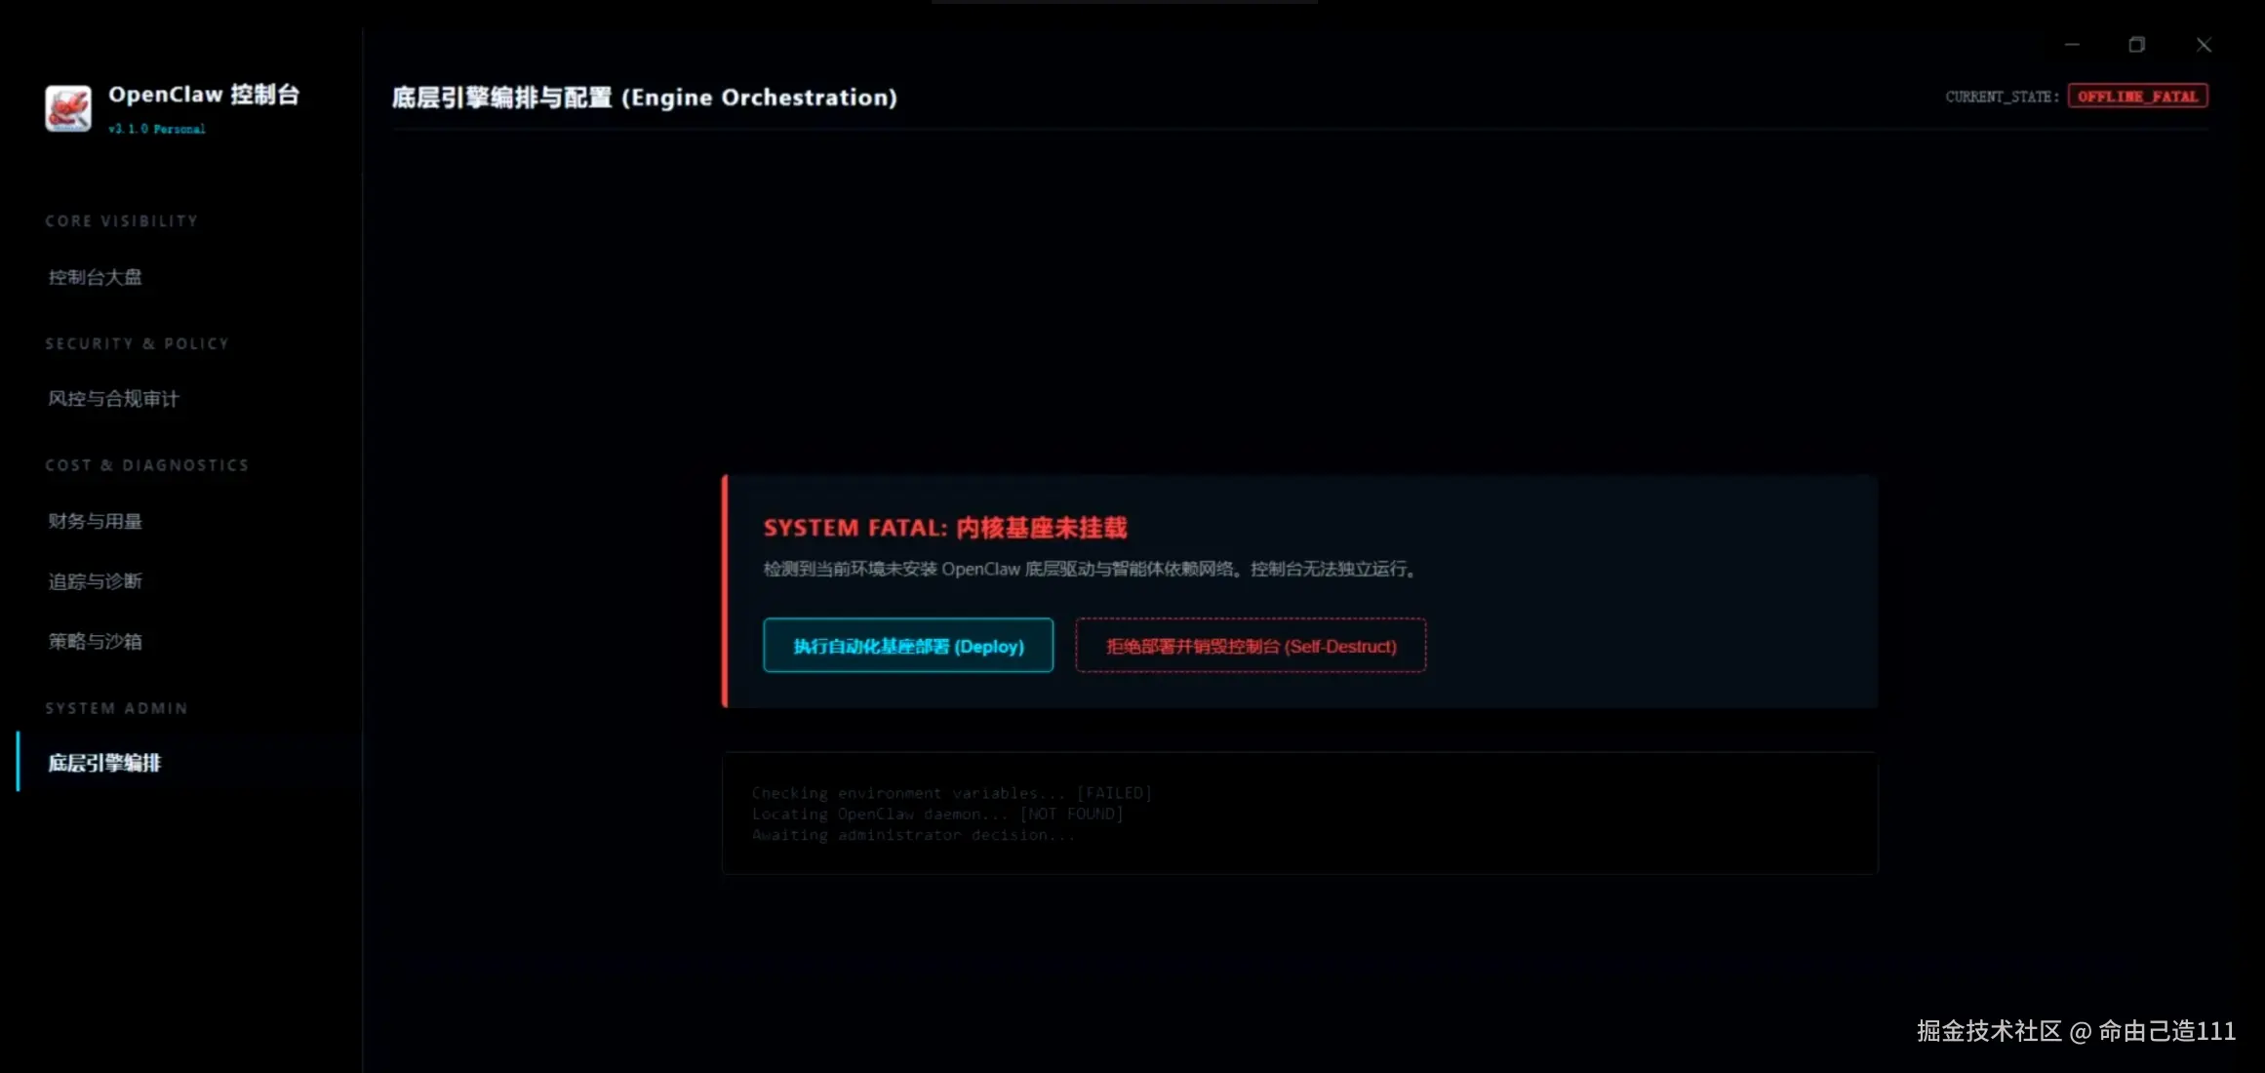Select 策略与沙箱 from sidebar
The width and height of the screenshot is (2265, 1073).
click(x=95, y=641)
